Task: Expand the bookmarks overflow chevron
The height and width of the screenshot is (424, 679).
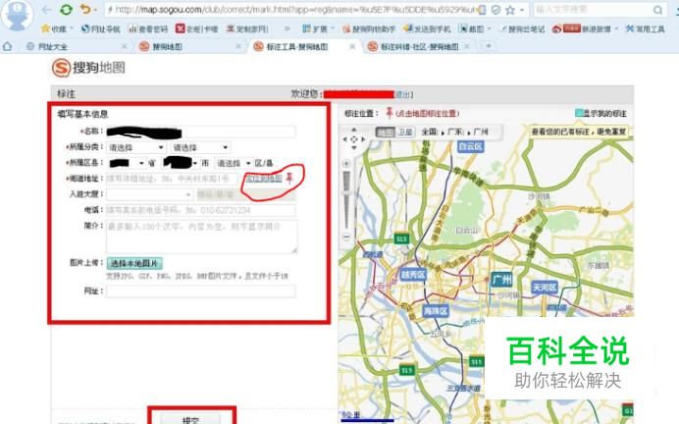Action: (287, 29)
